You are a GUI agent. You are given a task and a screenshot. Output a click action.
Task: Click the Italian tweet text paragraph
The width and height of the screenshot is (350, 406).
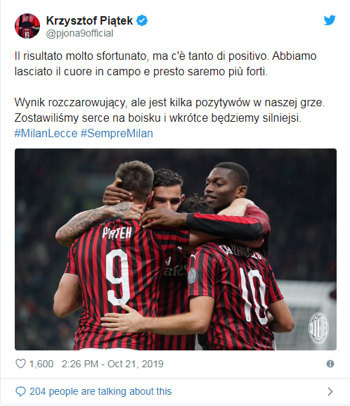tap(166, 64)
